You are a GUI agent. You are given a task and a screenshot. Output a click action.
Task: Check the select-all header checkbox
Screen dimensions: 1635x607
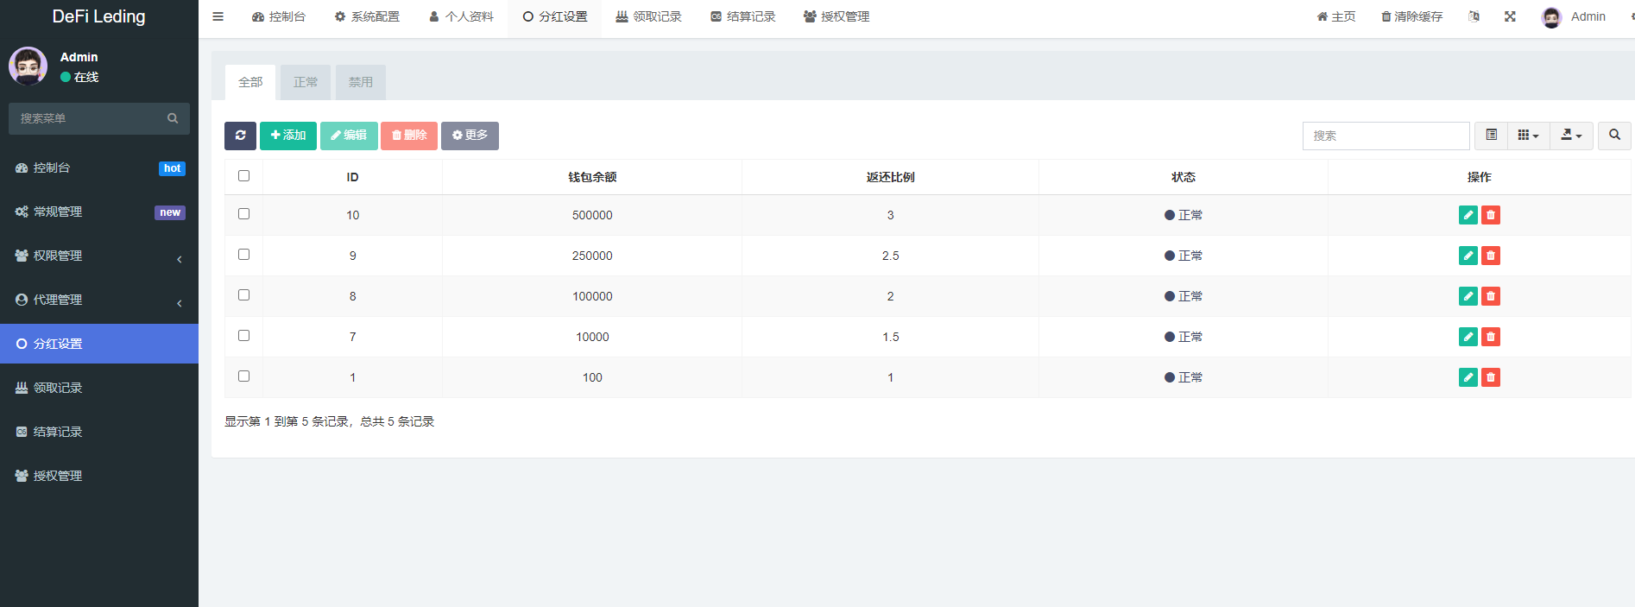[243, 176]
